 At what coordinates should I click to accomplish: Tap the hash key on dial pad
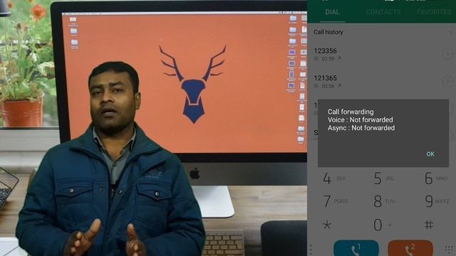click(x=429, y=225)
